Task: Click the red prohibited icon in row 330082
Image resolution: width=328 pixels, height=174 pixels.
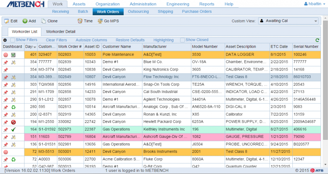Action: [13, 122]
